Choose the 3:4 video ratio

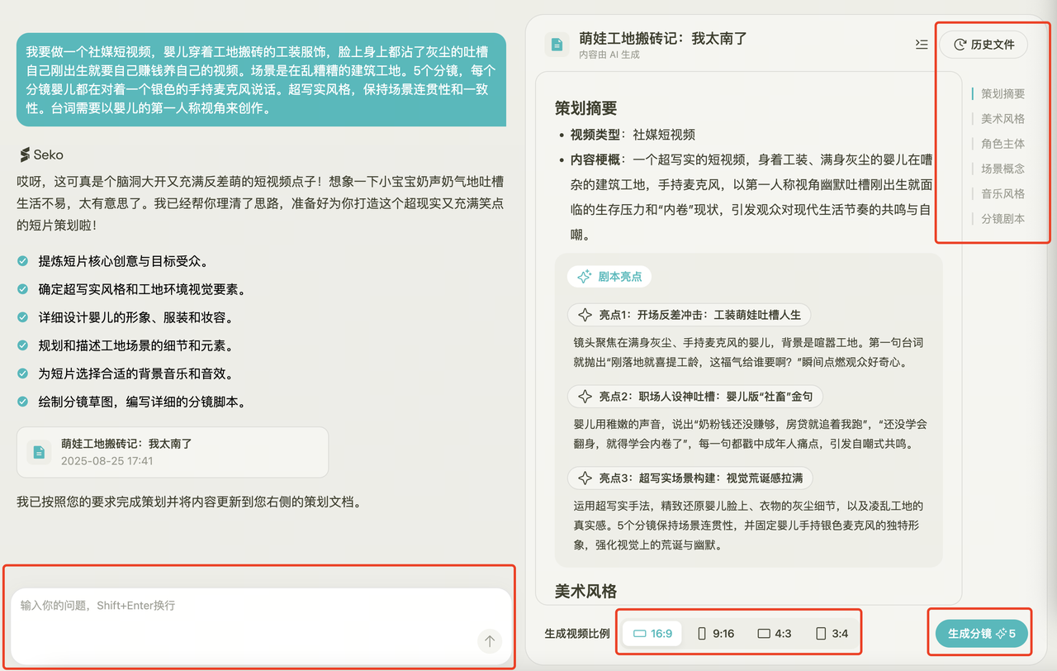[832, 634]
